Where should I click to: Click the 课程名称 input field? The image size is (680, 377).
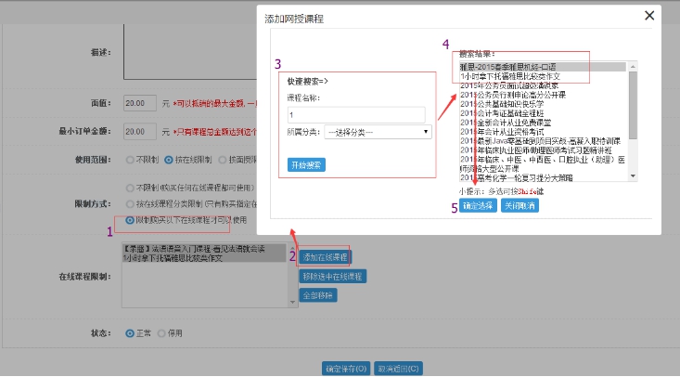point(356,114)
